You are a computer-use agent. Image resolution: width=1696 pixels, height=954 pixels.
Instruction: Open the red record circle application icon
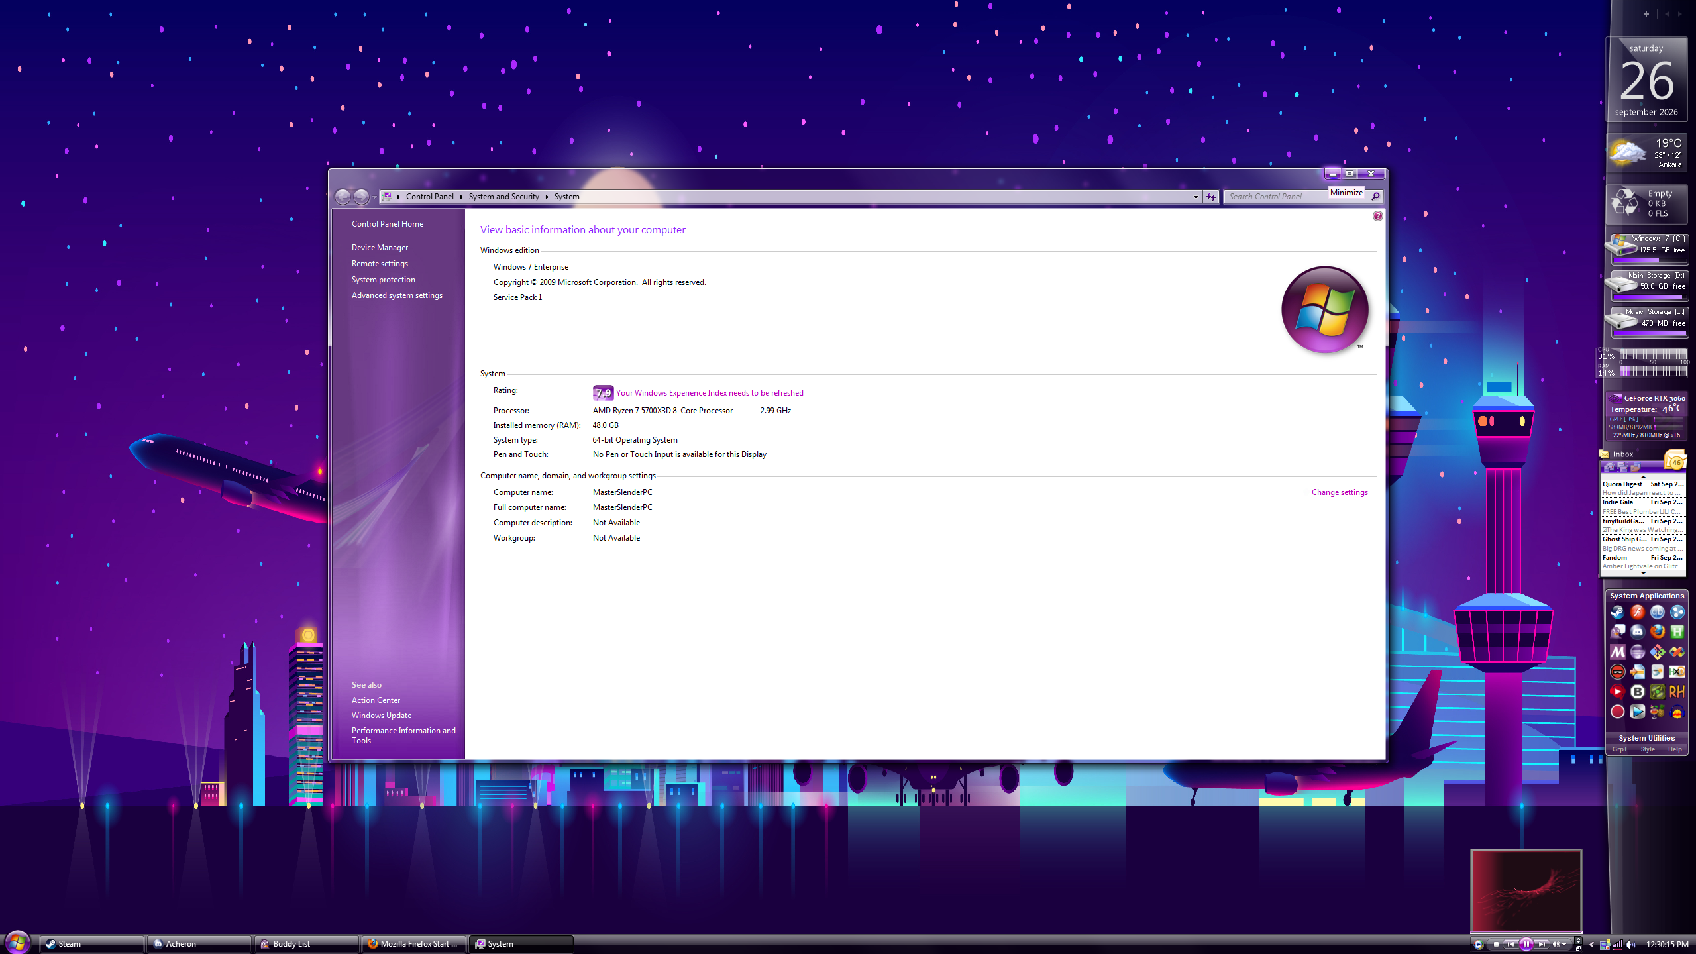[1617, 712]
